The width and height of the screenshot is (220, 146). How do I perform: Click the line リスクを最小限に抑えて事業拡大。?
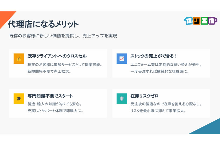click(158, 111)
